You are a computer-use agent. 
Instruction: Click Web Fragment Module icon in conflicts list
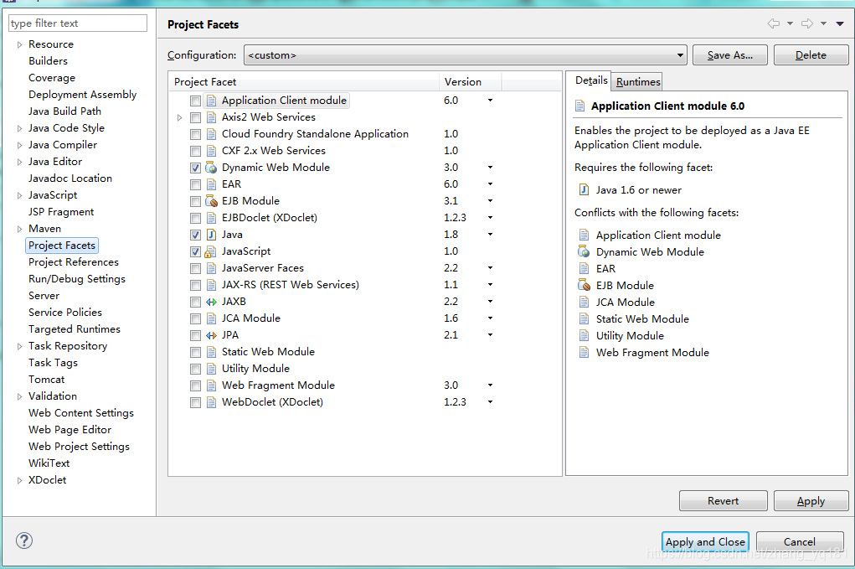584,353
